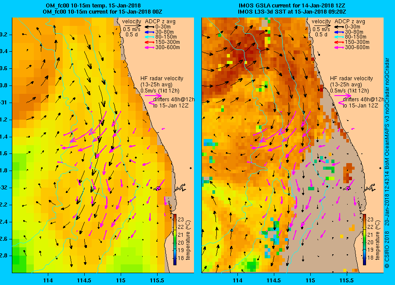395x285 pixels.
Task: Click '0.5 m/s' velocity value in right map
Action: tap(321, 29)
